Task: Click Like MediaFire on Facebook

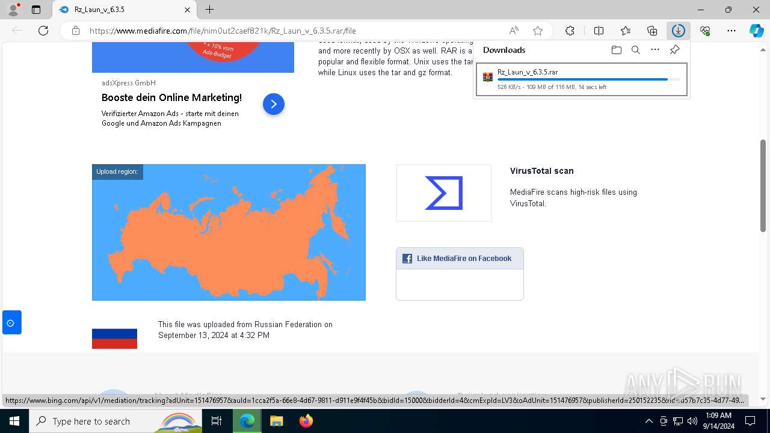Action: tap(460, 259)
